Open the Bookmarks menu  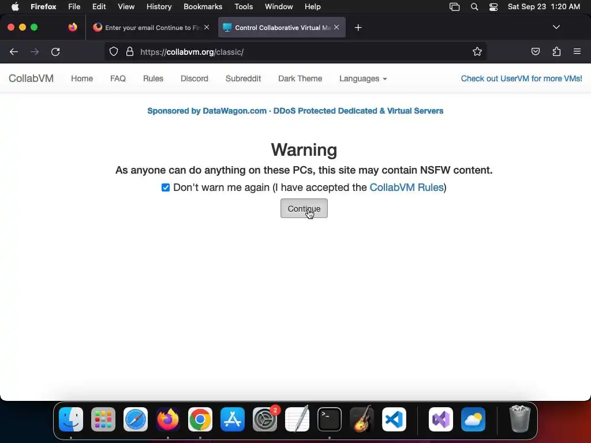pyautogui.click(x=203, y=6)
